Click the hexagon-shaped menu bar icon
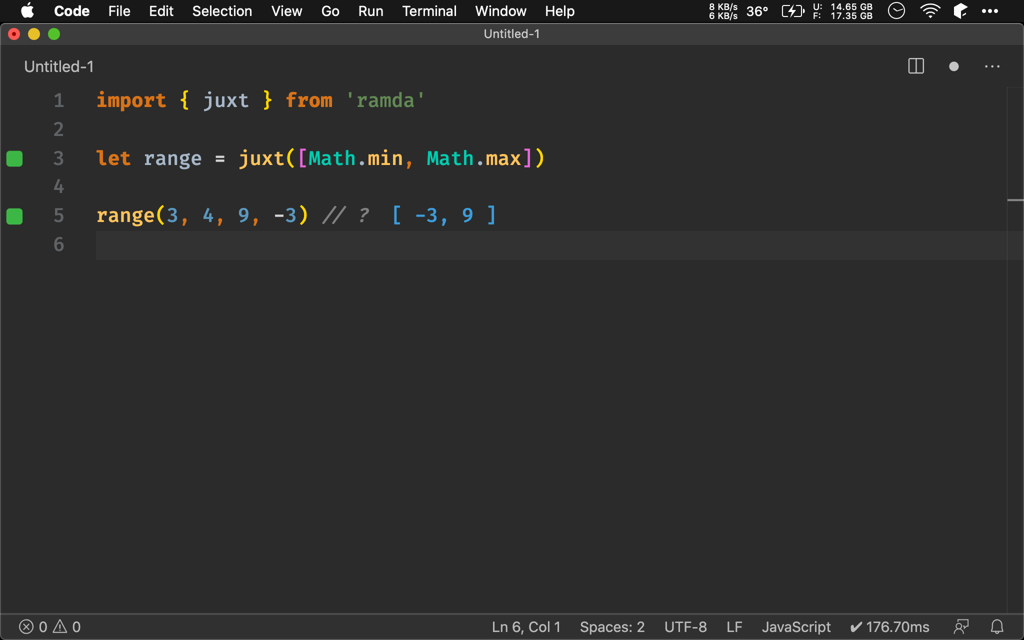The image size is (1024, 640). pos(960,11)
